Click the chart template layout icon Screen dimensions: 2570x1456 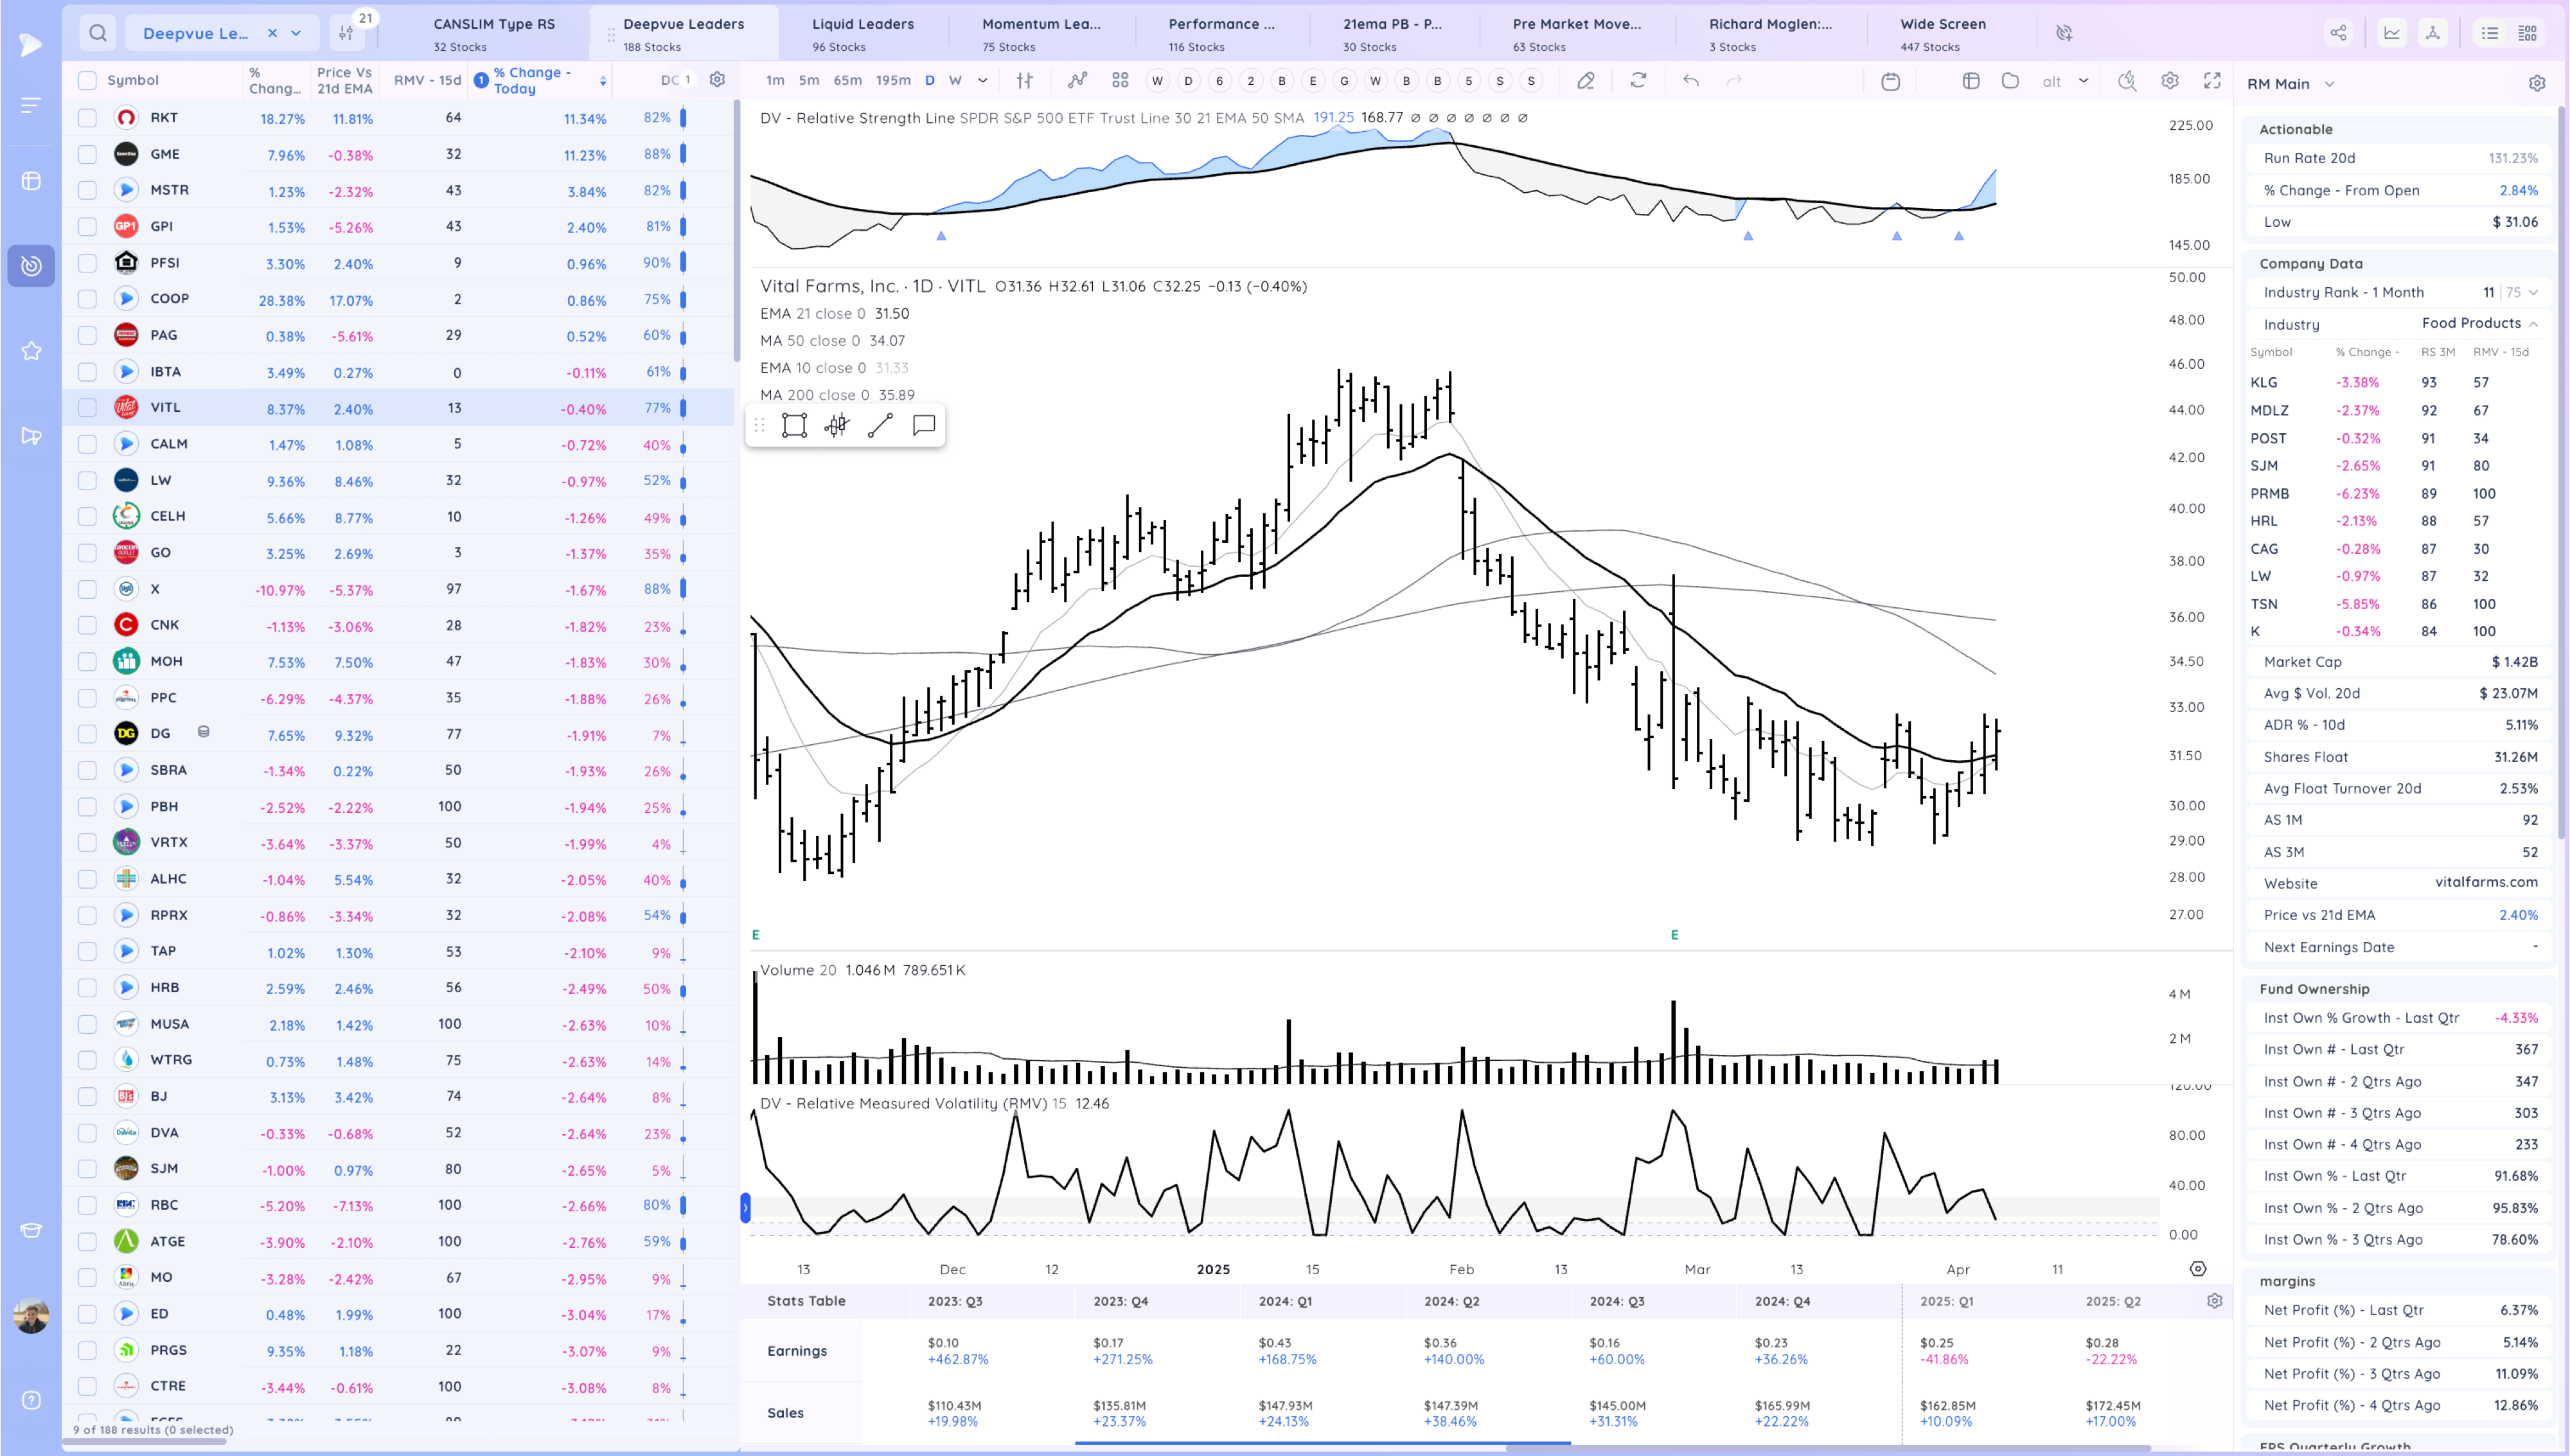(1971, 81)
